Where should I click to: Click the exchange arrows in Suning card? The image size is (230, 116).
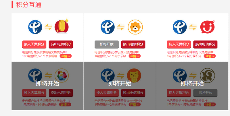click(x=121, y=27)
